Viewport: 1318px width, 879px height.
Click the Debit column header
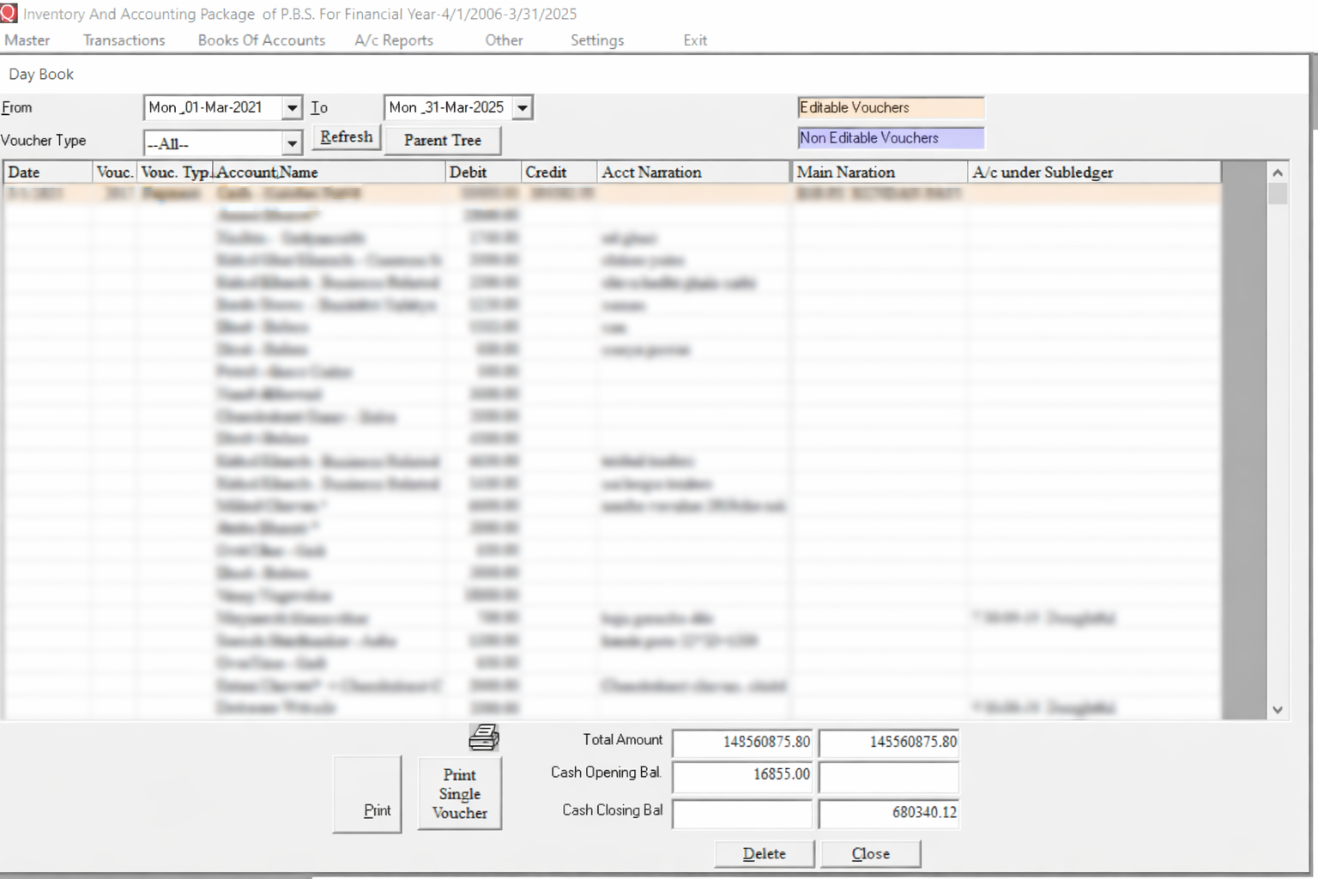(483, 172)
